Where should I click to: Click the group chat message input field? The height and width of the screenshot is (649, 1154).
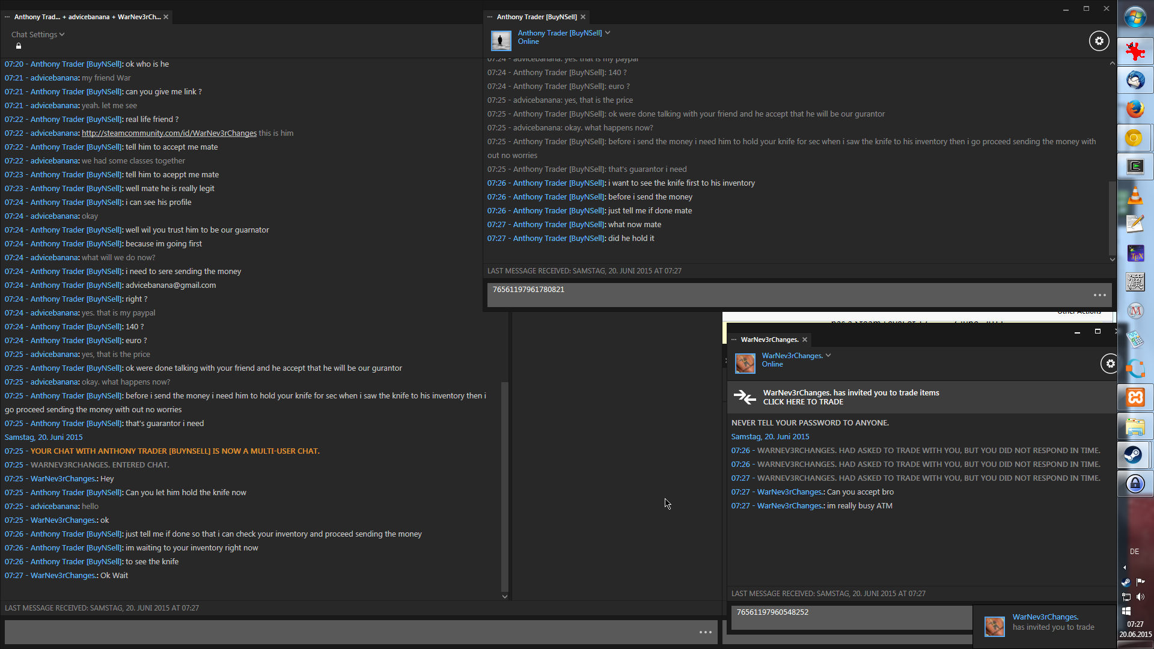(349, 632)
